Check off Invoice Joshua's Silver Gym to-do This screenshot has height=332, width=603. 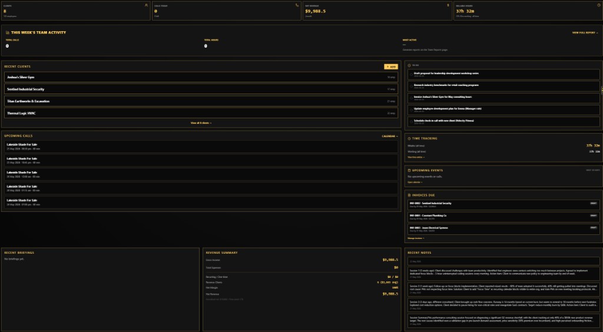click(x=411, y=98)
